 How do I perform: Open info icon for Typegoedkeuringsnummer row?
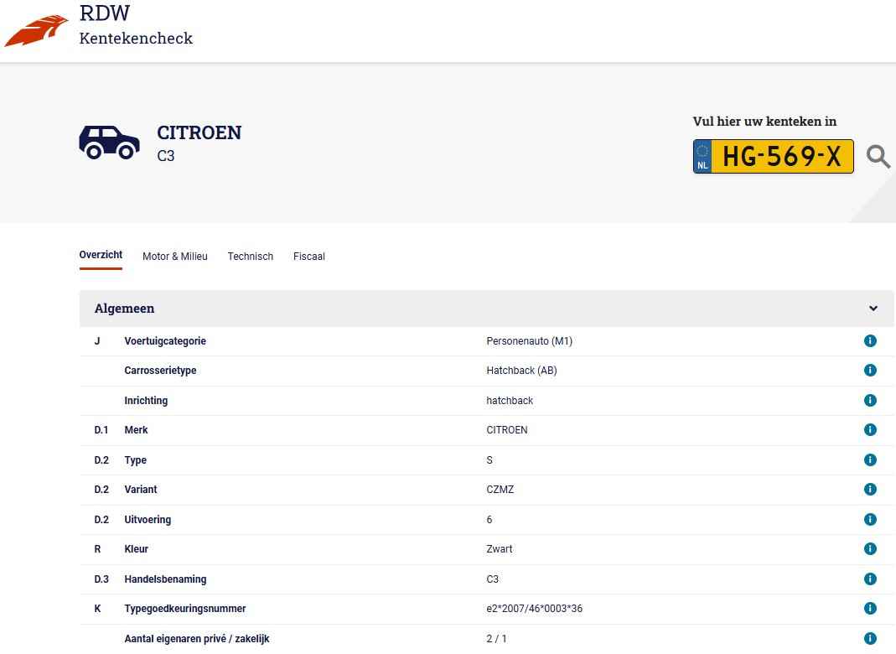870,608
